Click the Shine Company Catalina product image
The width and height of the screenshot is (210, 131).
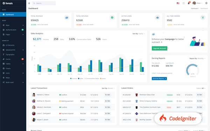tap(136, 101)
